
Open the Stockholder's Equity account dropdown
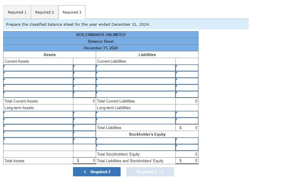(x=136, y=141)
